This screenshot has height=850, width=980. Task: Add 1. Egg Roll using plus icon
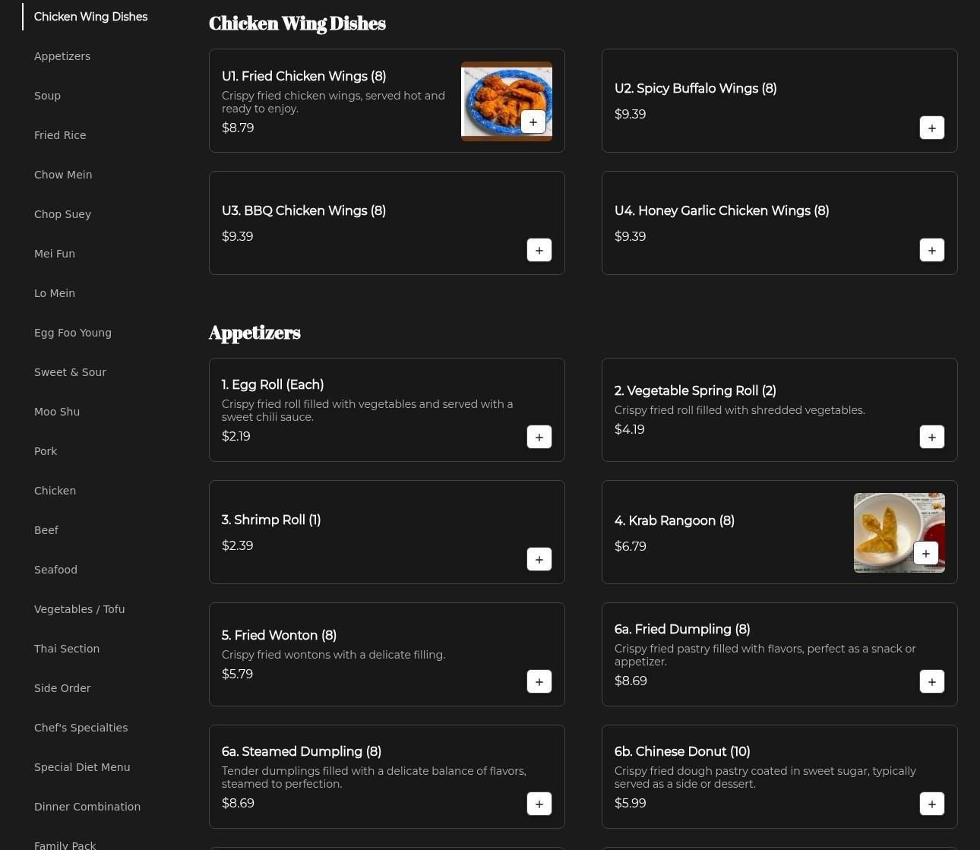coord(539,437)
